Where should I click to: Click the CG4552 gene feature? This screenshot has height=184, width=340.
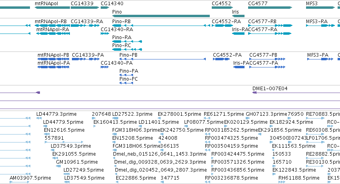(222, 8)
